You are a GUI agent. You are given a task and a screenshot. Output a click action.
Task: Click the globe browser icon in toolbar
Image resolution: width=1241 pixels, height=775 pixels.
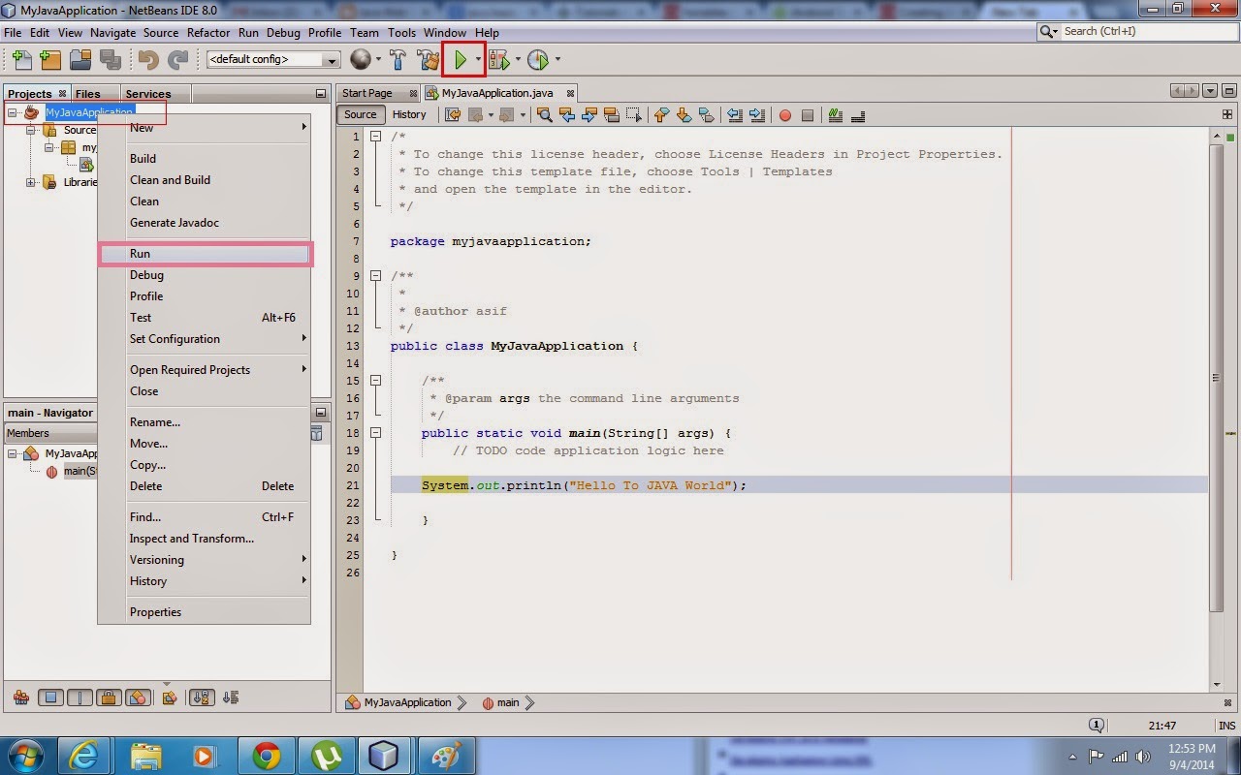(361, 60)
